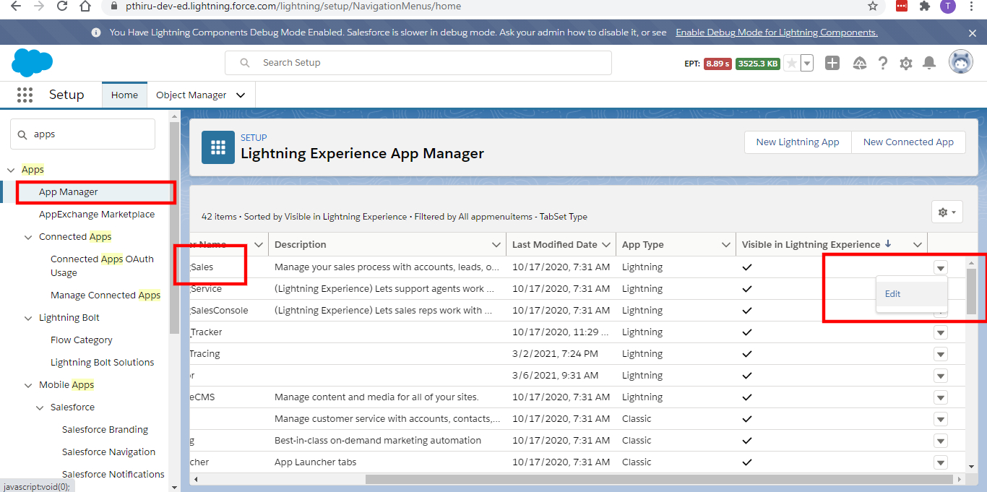Toggle Lightning visibility for Tracker app
The image size is (987, 492).
pos(747,332)
